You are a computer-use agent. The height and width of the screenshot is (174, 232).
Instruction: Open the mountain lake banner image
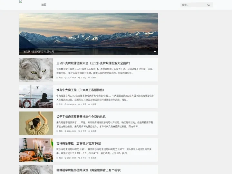tap(89, 34)
